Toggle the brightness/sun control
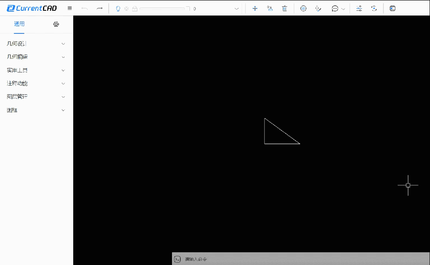 point(127,8)
